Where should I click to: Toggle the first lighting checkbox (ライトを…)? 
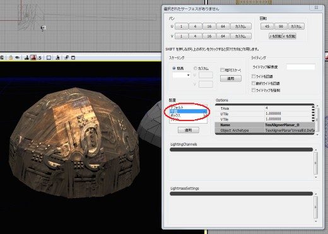tap(254, 76)
